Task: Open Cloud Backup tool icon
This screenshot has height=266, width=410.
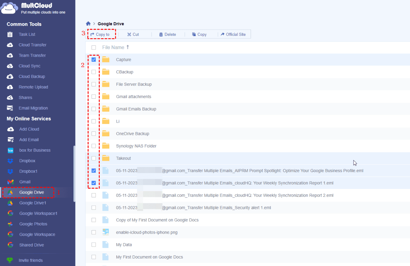Action: [x=10, y=76]
